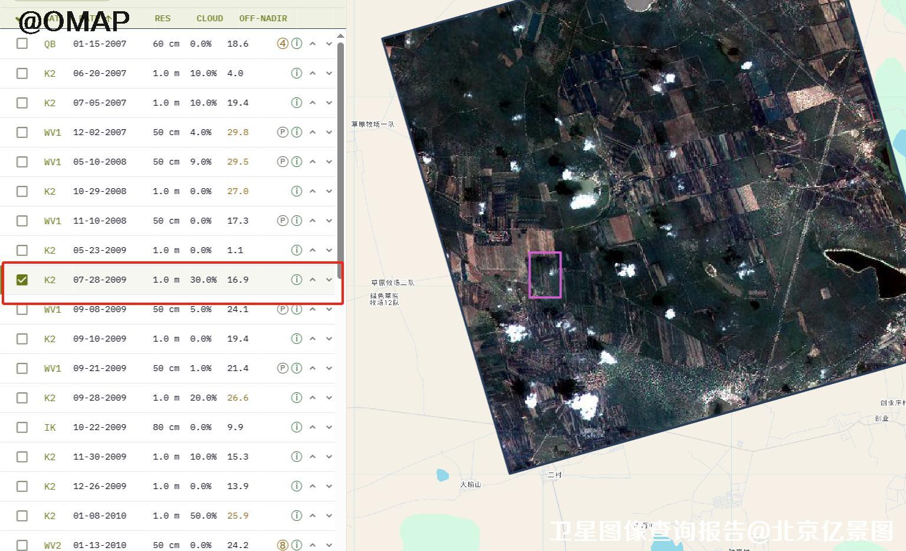
Task: Click the 4-band badge on the QB row
Action: (x=283, y=44)
